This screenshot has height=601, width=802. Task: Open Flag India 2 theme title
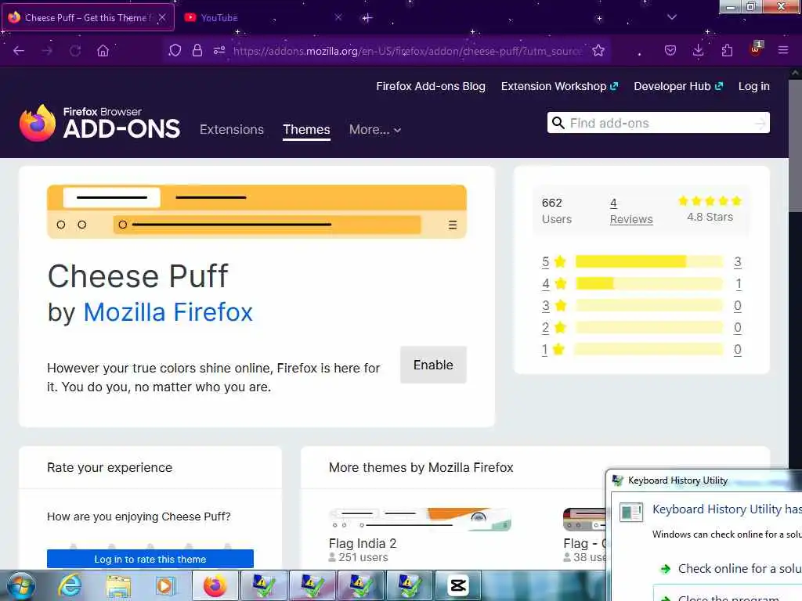(x=363, y=543)
